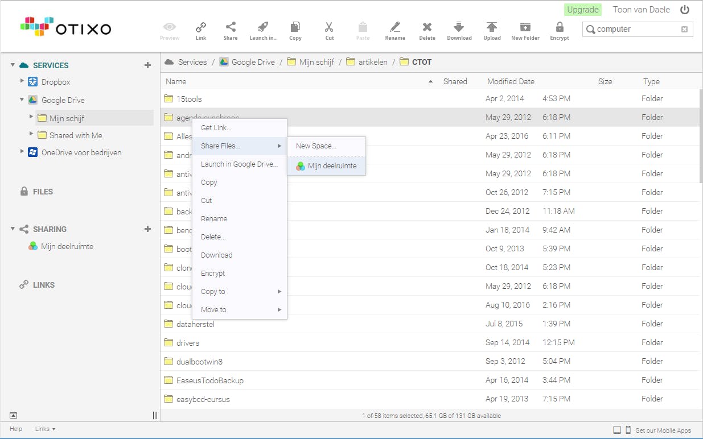
Task: Click the Launch in rocket icon
Action: coord(262,27)
